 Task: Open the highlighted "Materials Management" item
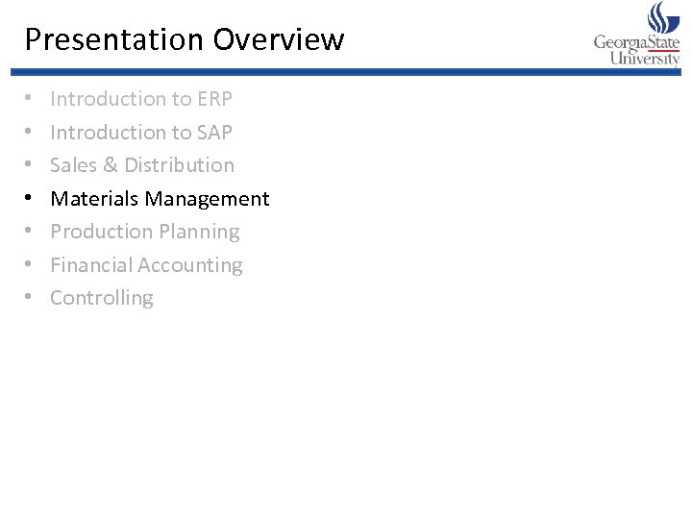pos(160,199)
